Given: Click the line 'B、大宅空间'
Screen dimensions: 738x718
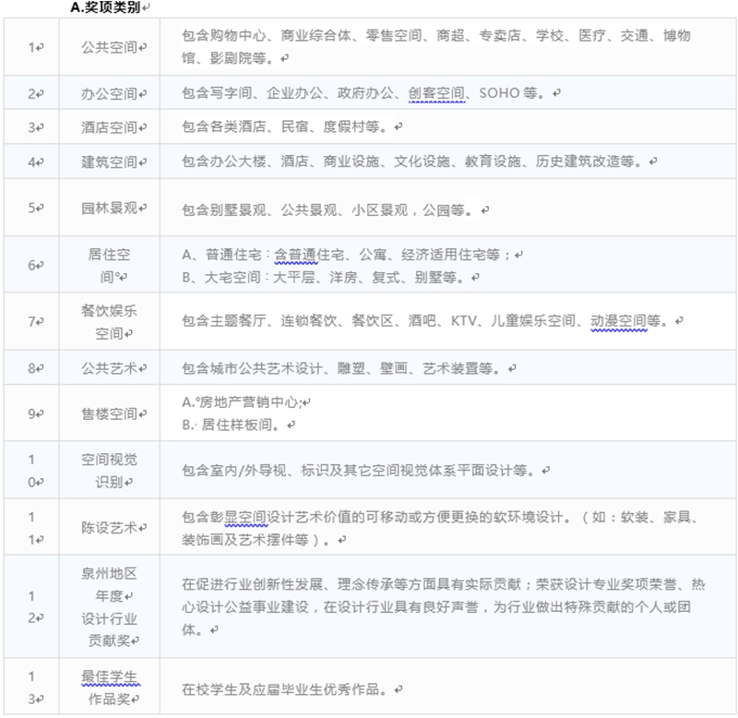Looking at the screenshot, I should pos(326,277).
